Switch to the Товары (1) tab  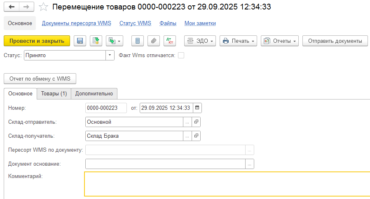click(54, 94)
